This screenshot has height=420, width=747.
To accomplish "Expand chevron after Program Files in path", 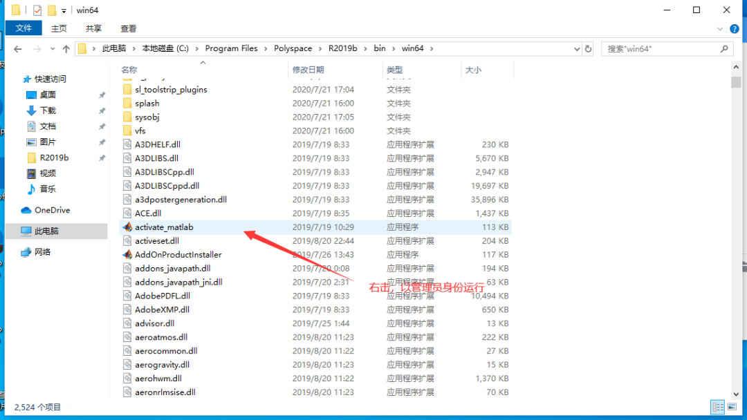I will point(266,48).
